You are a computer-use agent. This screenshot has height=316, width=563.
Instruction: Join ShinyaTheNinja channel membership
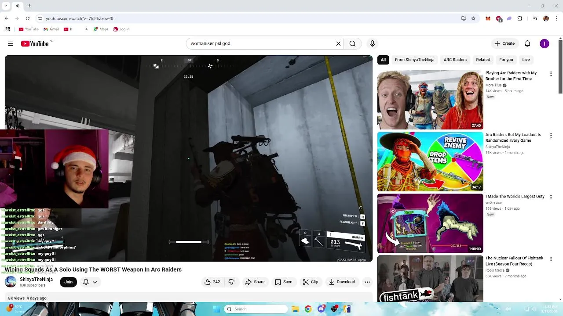(x=69, y=282)
